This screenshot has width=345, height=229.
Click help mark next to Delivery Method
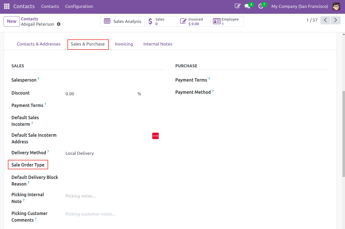coord(48,151)
